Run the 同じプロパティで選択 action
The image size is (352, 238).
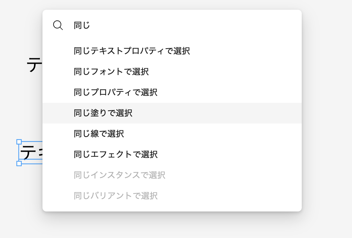click(x=172, y=92)
